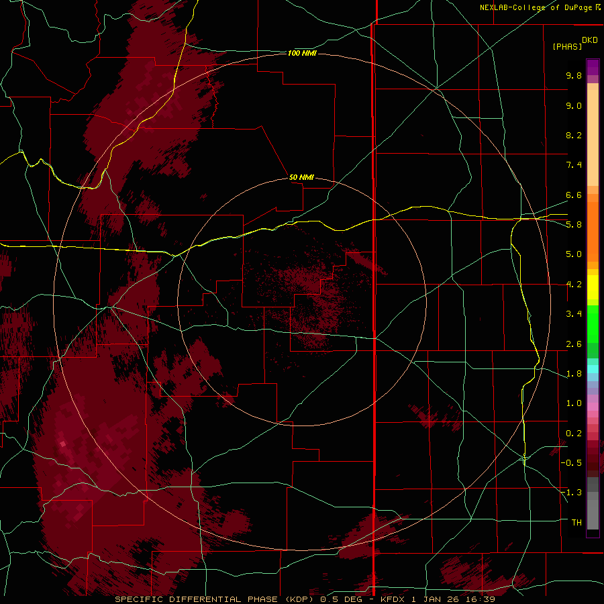Viewport: 604px width, 604px height.
Task: Select the 0.2 scale value
Action: click(574, 434)
